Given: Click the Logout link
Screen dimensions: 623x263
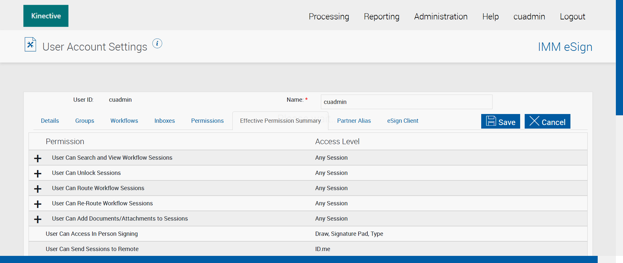Looking at the screenshot, I should (572, 17).
